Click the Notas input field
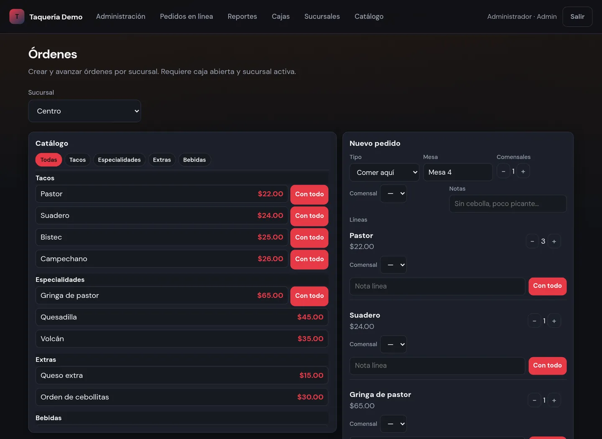The image size is (602, 439). coord(508,204)
